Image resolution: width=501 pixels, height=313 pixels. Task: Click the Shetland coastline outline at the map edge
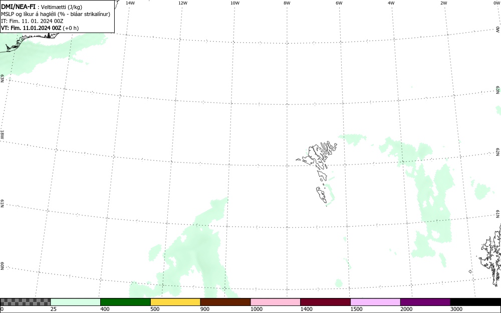point(490,255)
